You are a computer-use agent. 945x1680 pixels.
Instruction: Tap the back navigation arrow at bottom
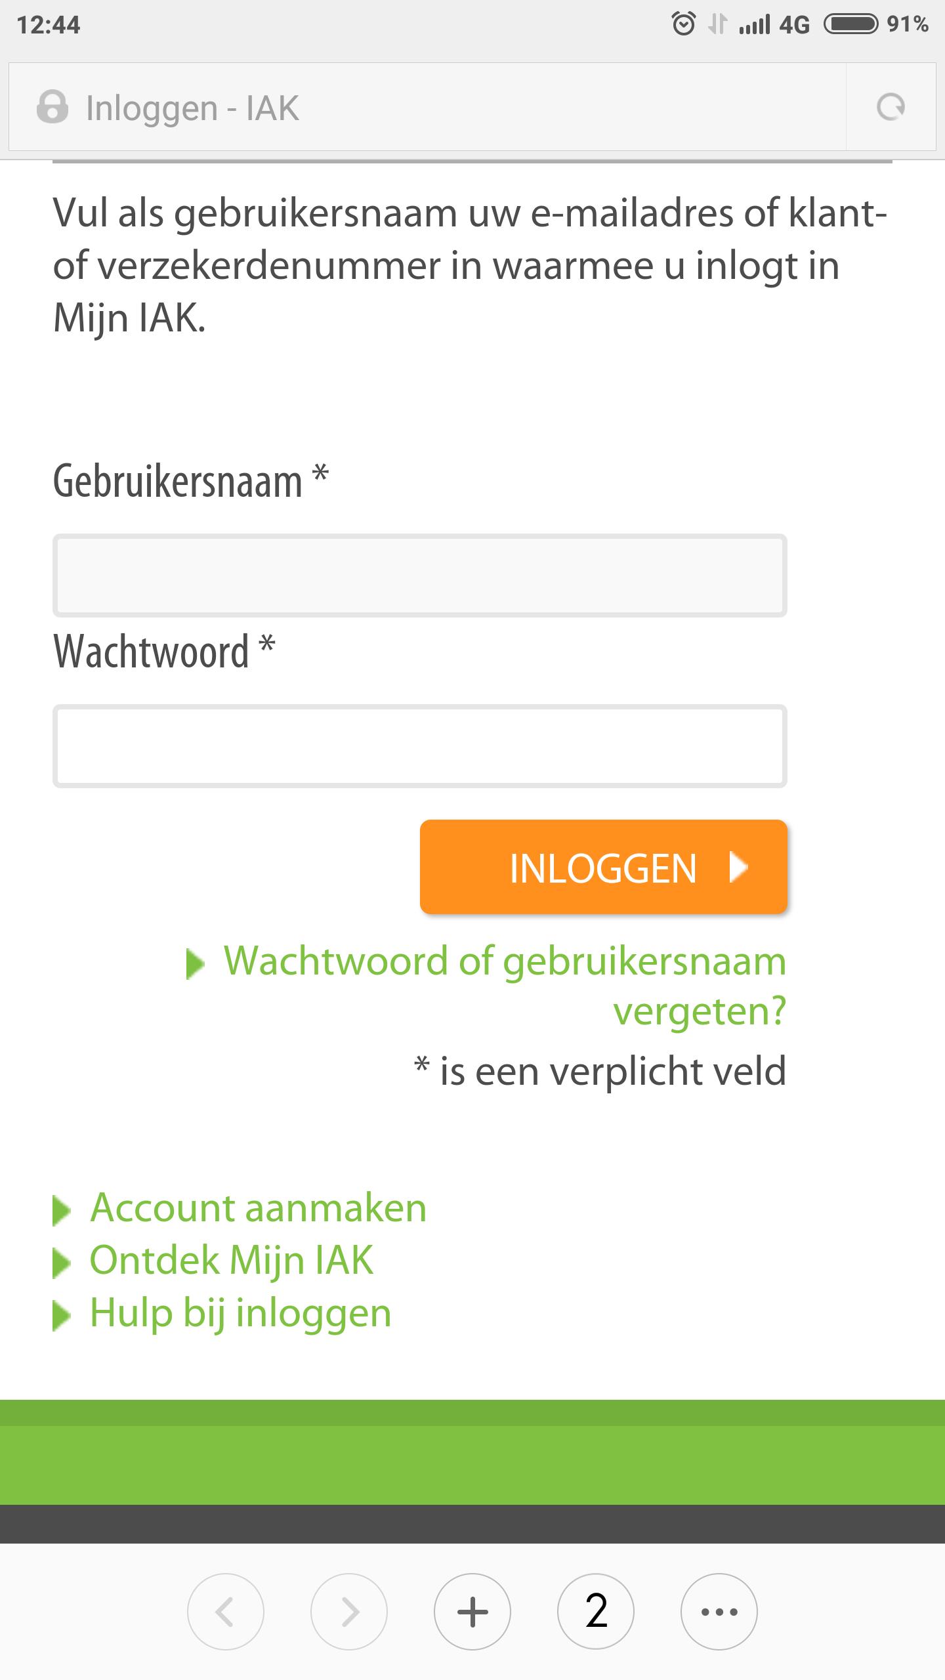click(226, 1612)
